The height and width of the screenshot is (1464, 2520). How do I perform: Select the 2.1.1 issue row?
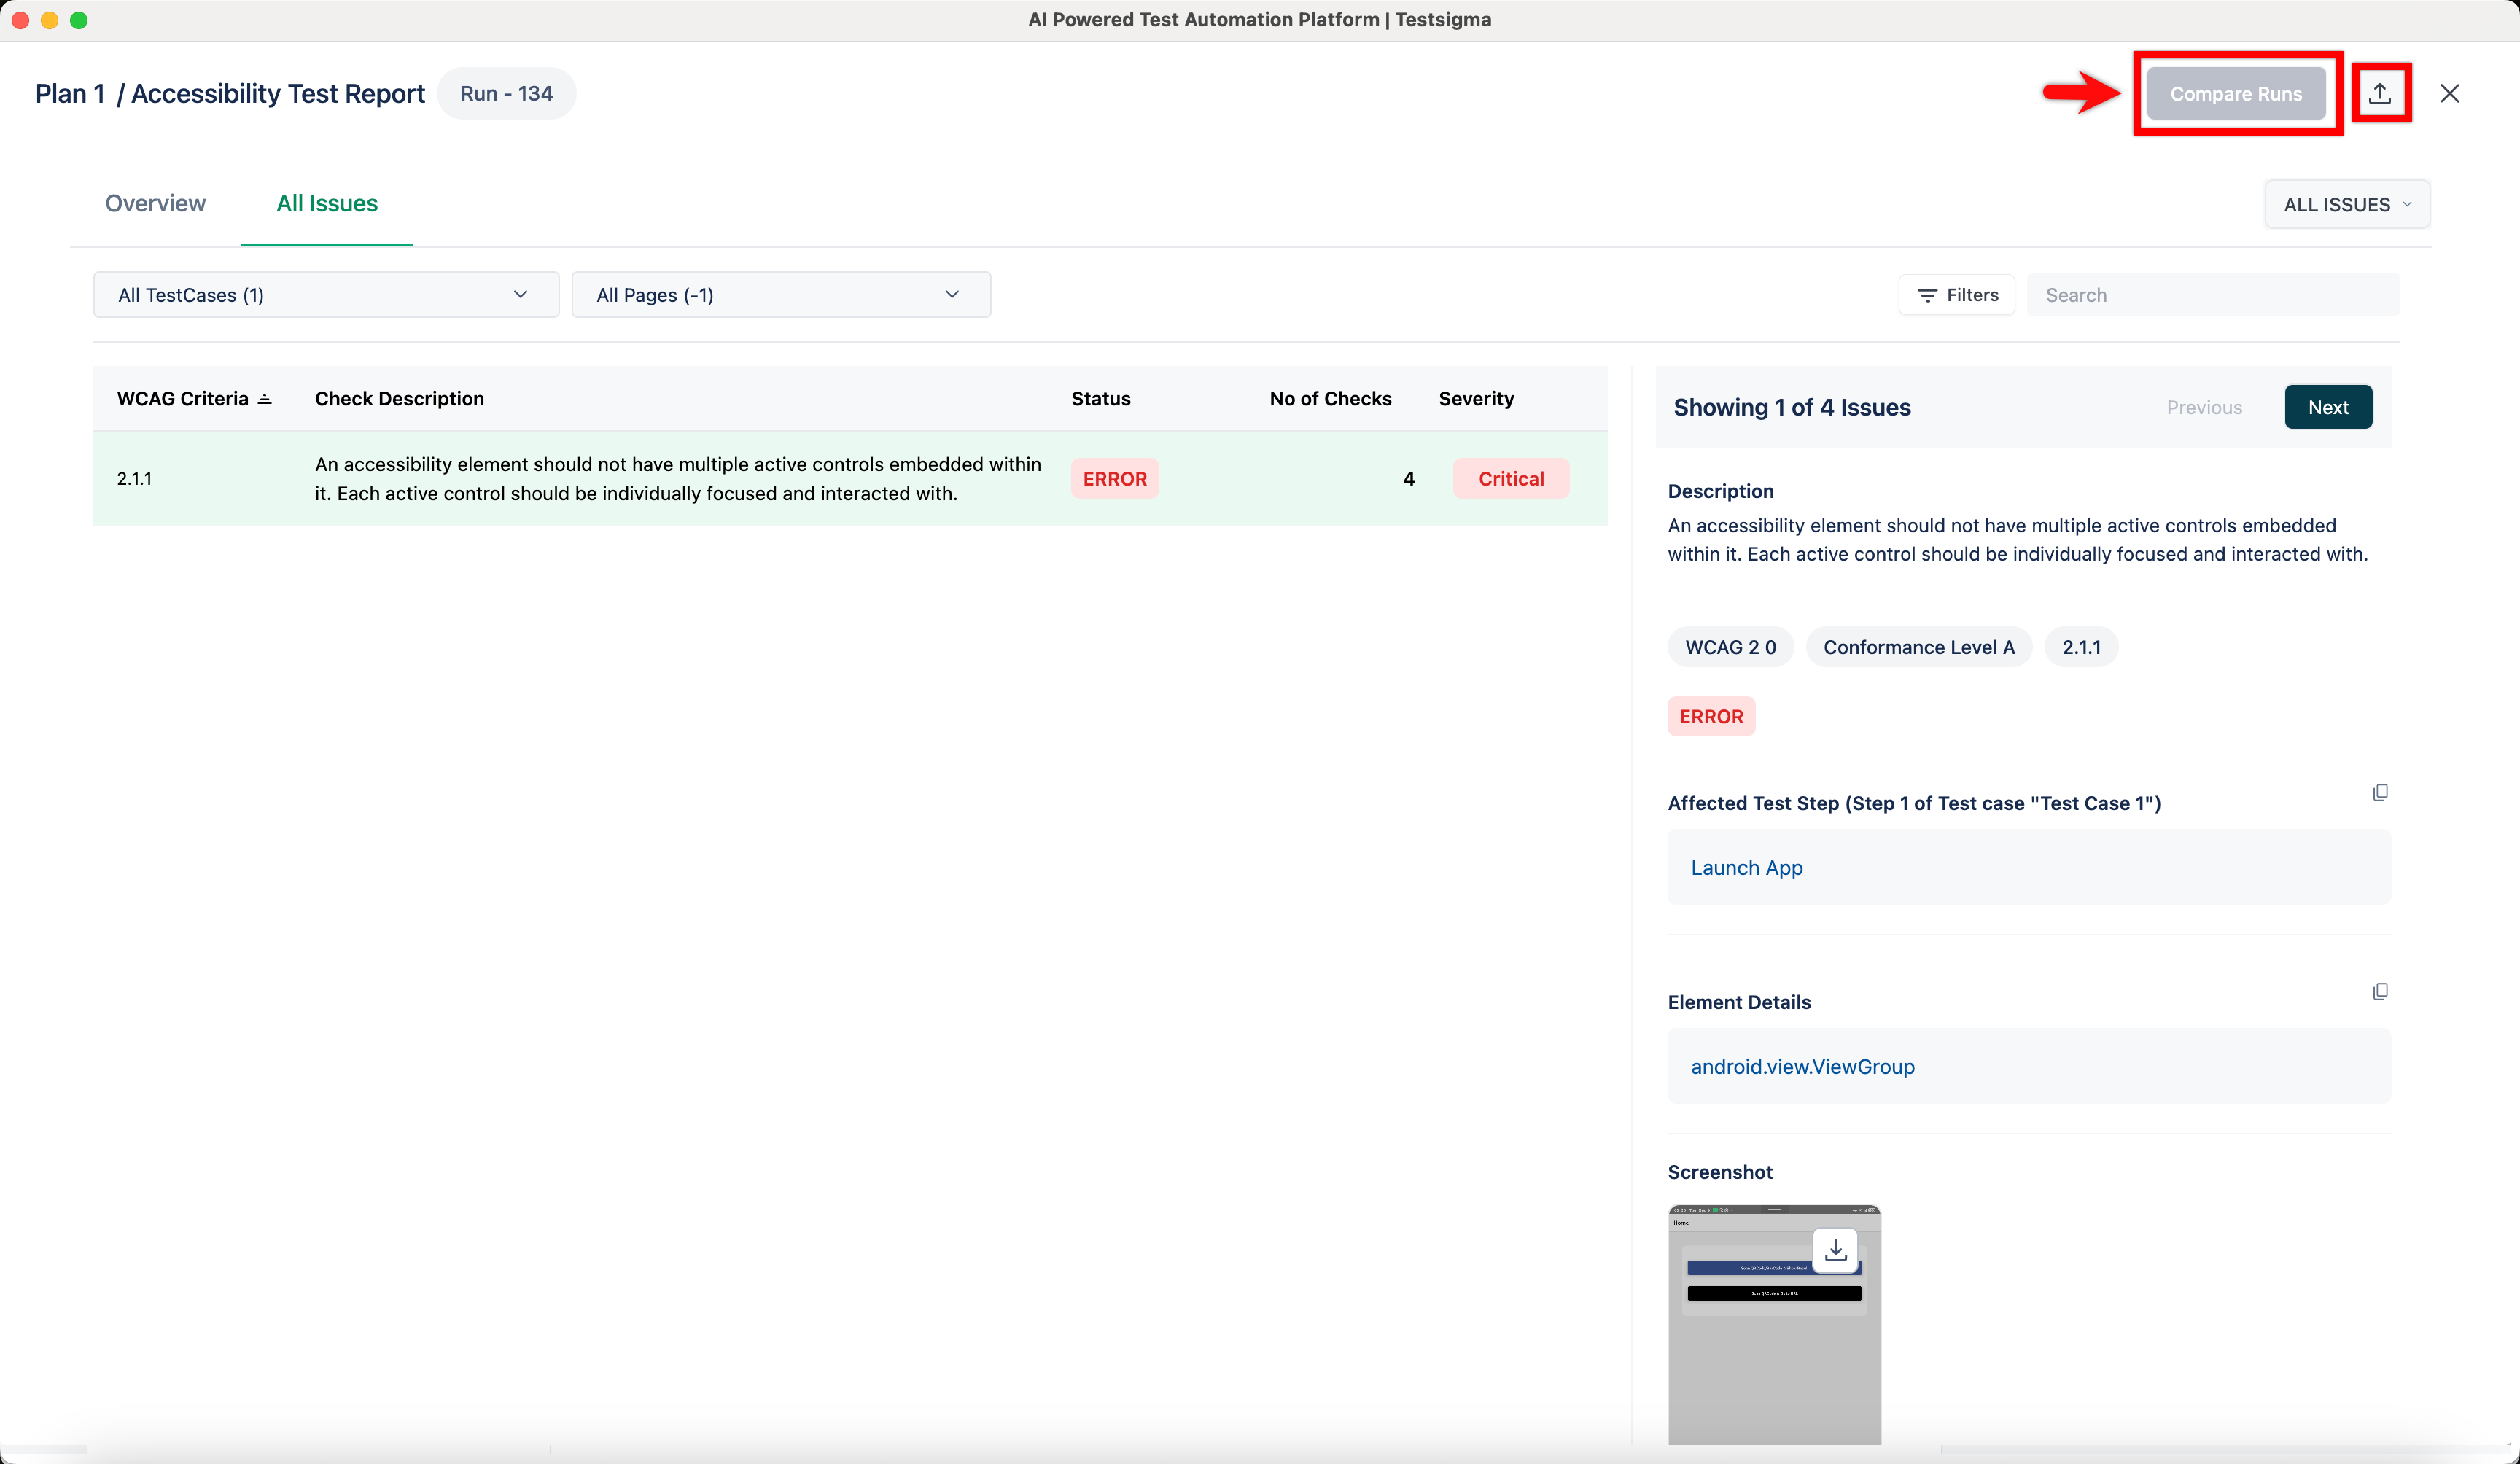click(x=680, y=478)
